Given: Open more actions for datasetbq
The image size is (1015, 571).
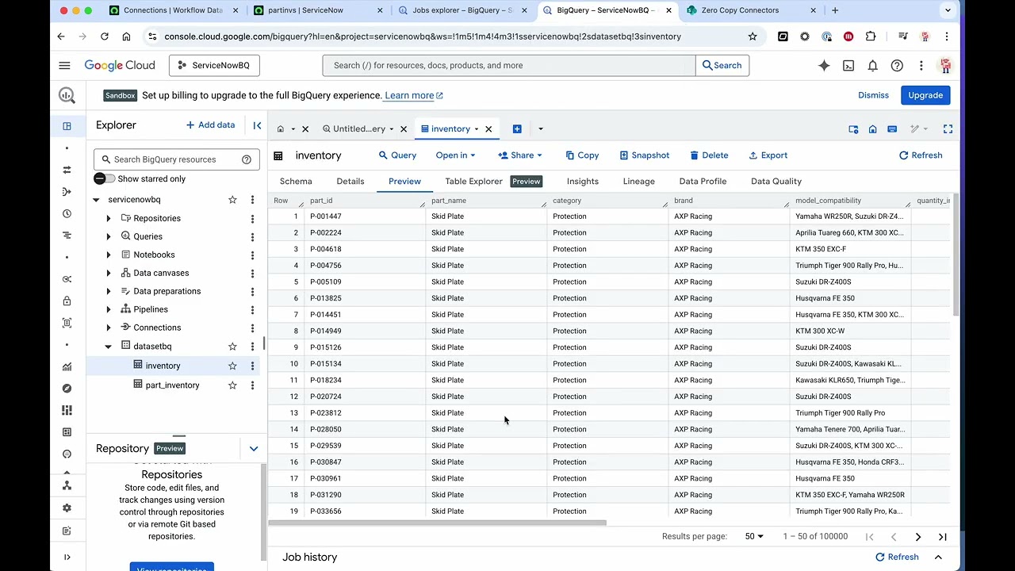Looking at the screenshot, I should [x=252, y=347].
